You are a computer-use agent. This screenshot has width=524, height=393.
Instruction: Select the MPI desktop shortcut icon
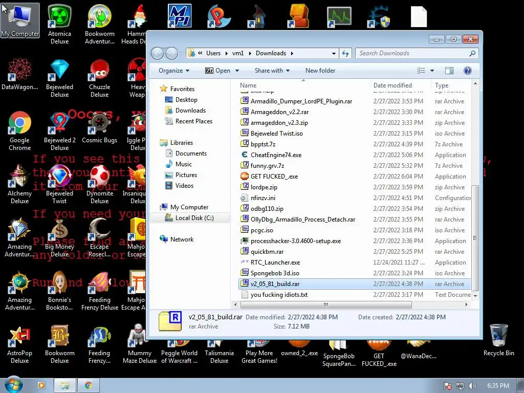[x=180, y=15]
